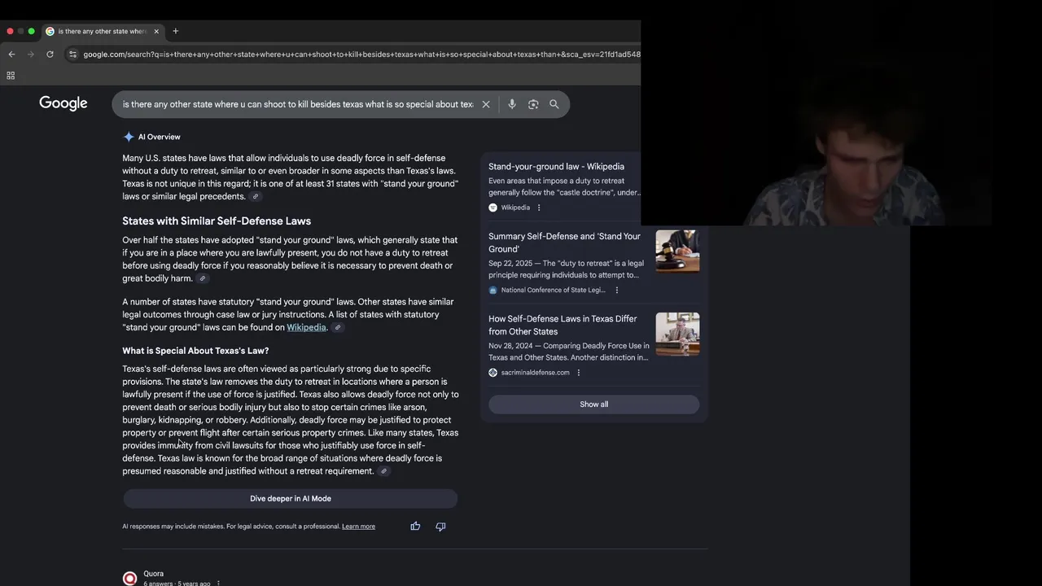
Task: Open more options for Quora result
Action: 218,583
